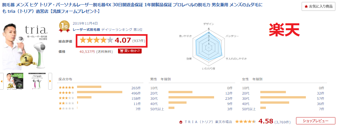Click the radar chart of ratings

pyautogui.click(x=208, y=46)
